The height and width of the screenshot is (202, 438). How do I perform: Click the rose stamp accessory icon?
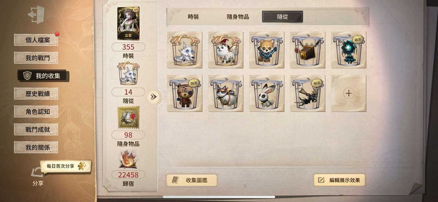pyautogui.click(x=128, y=118)
